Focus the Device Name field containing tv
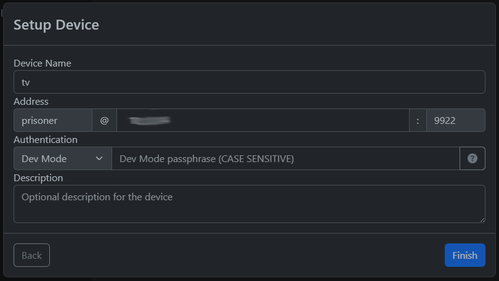Image resolution: width=499 pixels, height=281 pixels. [x=249, y=82]
